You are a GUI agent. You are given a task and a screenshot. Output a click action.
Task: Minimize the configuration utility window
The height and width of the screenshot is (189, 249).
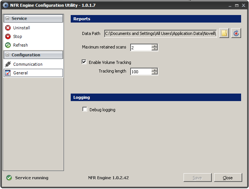click(x=230, y=6)
